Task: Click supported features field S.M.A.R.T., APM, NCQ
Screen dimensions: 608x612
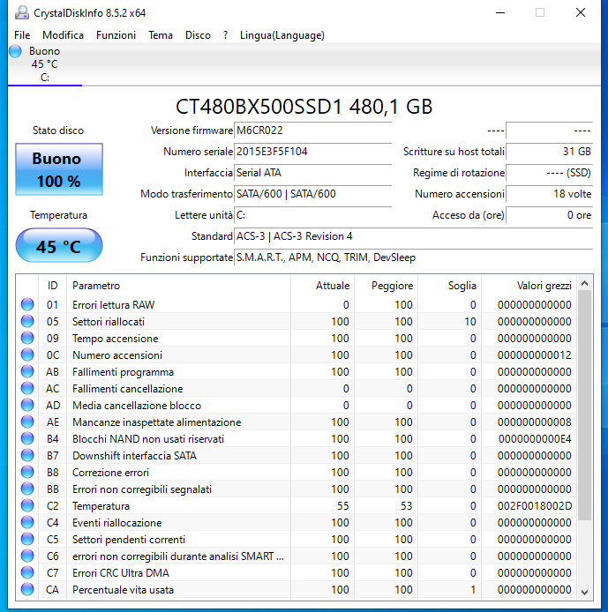Action: tap(414, 257)
